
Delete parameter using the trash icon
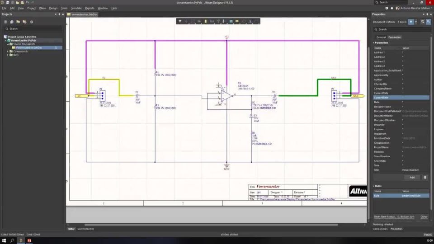coord(425,177)
